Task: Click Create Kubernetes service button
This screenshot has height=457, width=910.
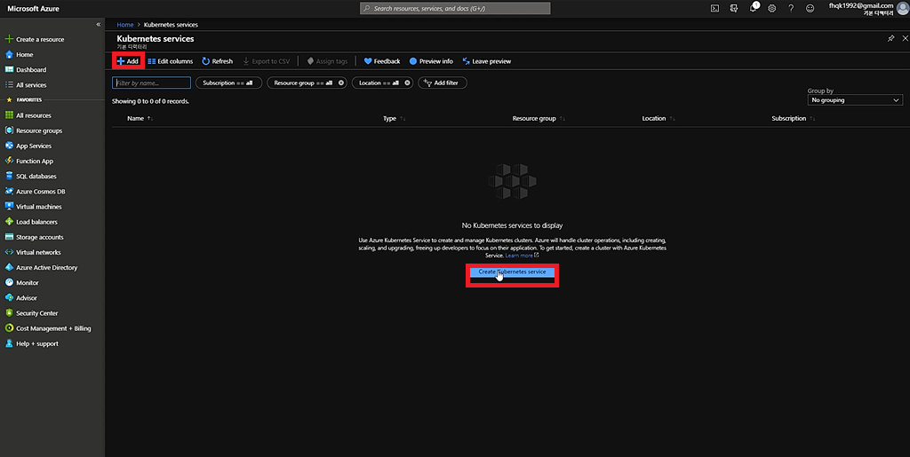Action: pos(512,272)
